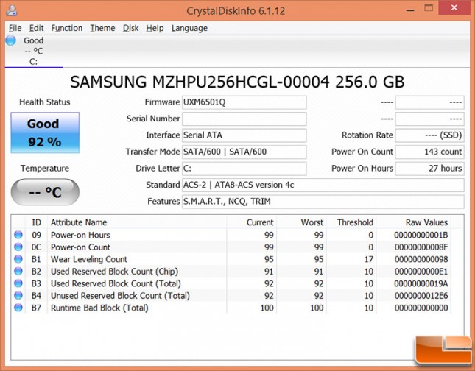Click status orb for Runtime Bad Block (Total)
The image size is (475, 371).
tap(18, 308)
